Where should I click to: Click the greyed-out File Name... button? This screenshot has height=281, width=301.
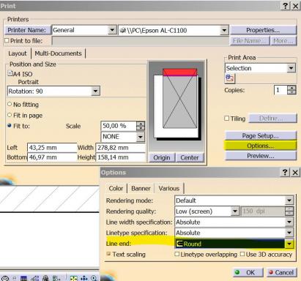[x=249, y=41]
